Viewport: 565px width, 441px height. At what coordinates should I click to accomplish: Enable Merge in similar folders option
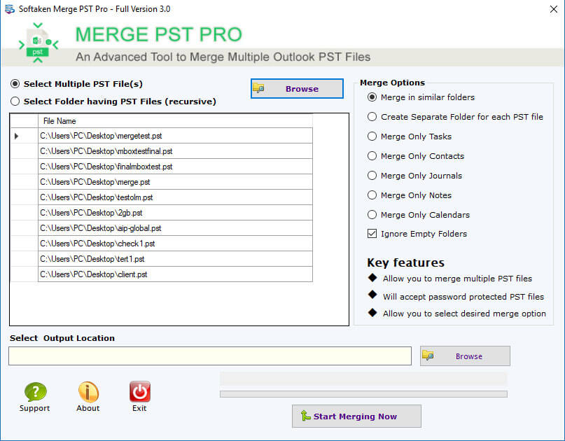click(372, 97)
